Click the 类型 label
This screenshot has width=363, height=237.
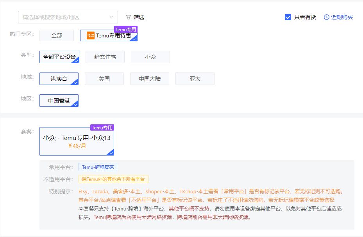(x=27, y=55)
